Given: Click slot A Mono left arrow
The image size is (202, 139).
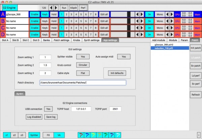Looking at the screenshot, I should coord(167,14).
